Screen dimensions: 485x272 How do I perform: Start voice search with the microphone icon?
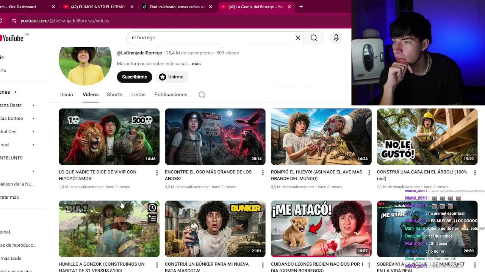(336, 38)
